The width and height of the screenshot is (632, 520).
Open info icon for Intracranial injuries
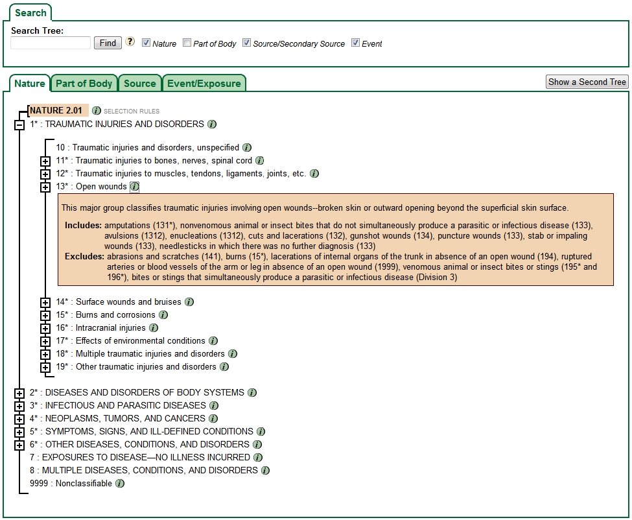point(154,327)
